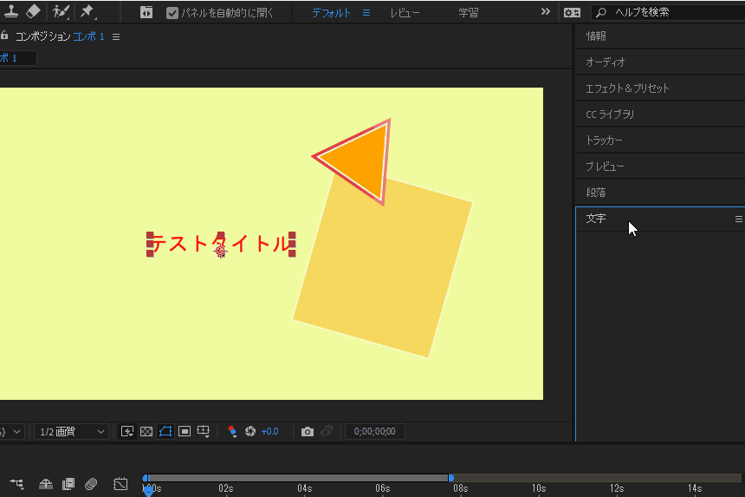This screenshot has height=497, width=745.
Task: Click the +0.0 exposure value
Action: point(269,431)
